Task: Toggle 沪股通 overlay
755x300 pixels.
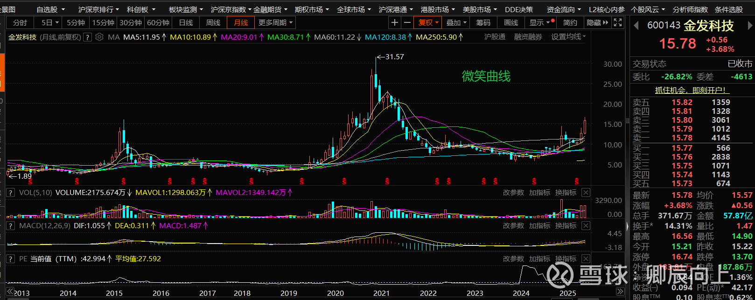Action: click(x=495, y=37)
